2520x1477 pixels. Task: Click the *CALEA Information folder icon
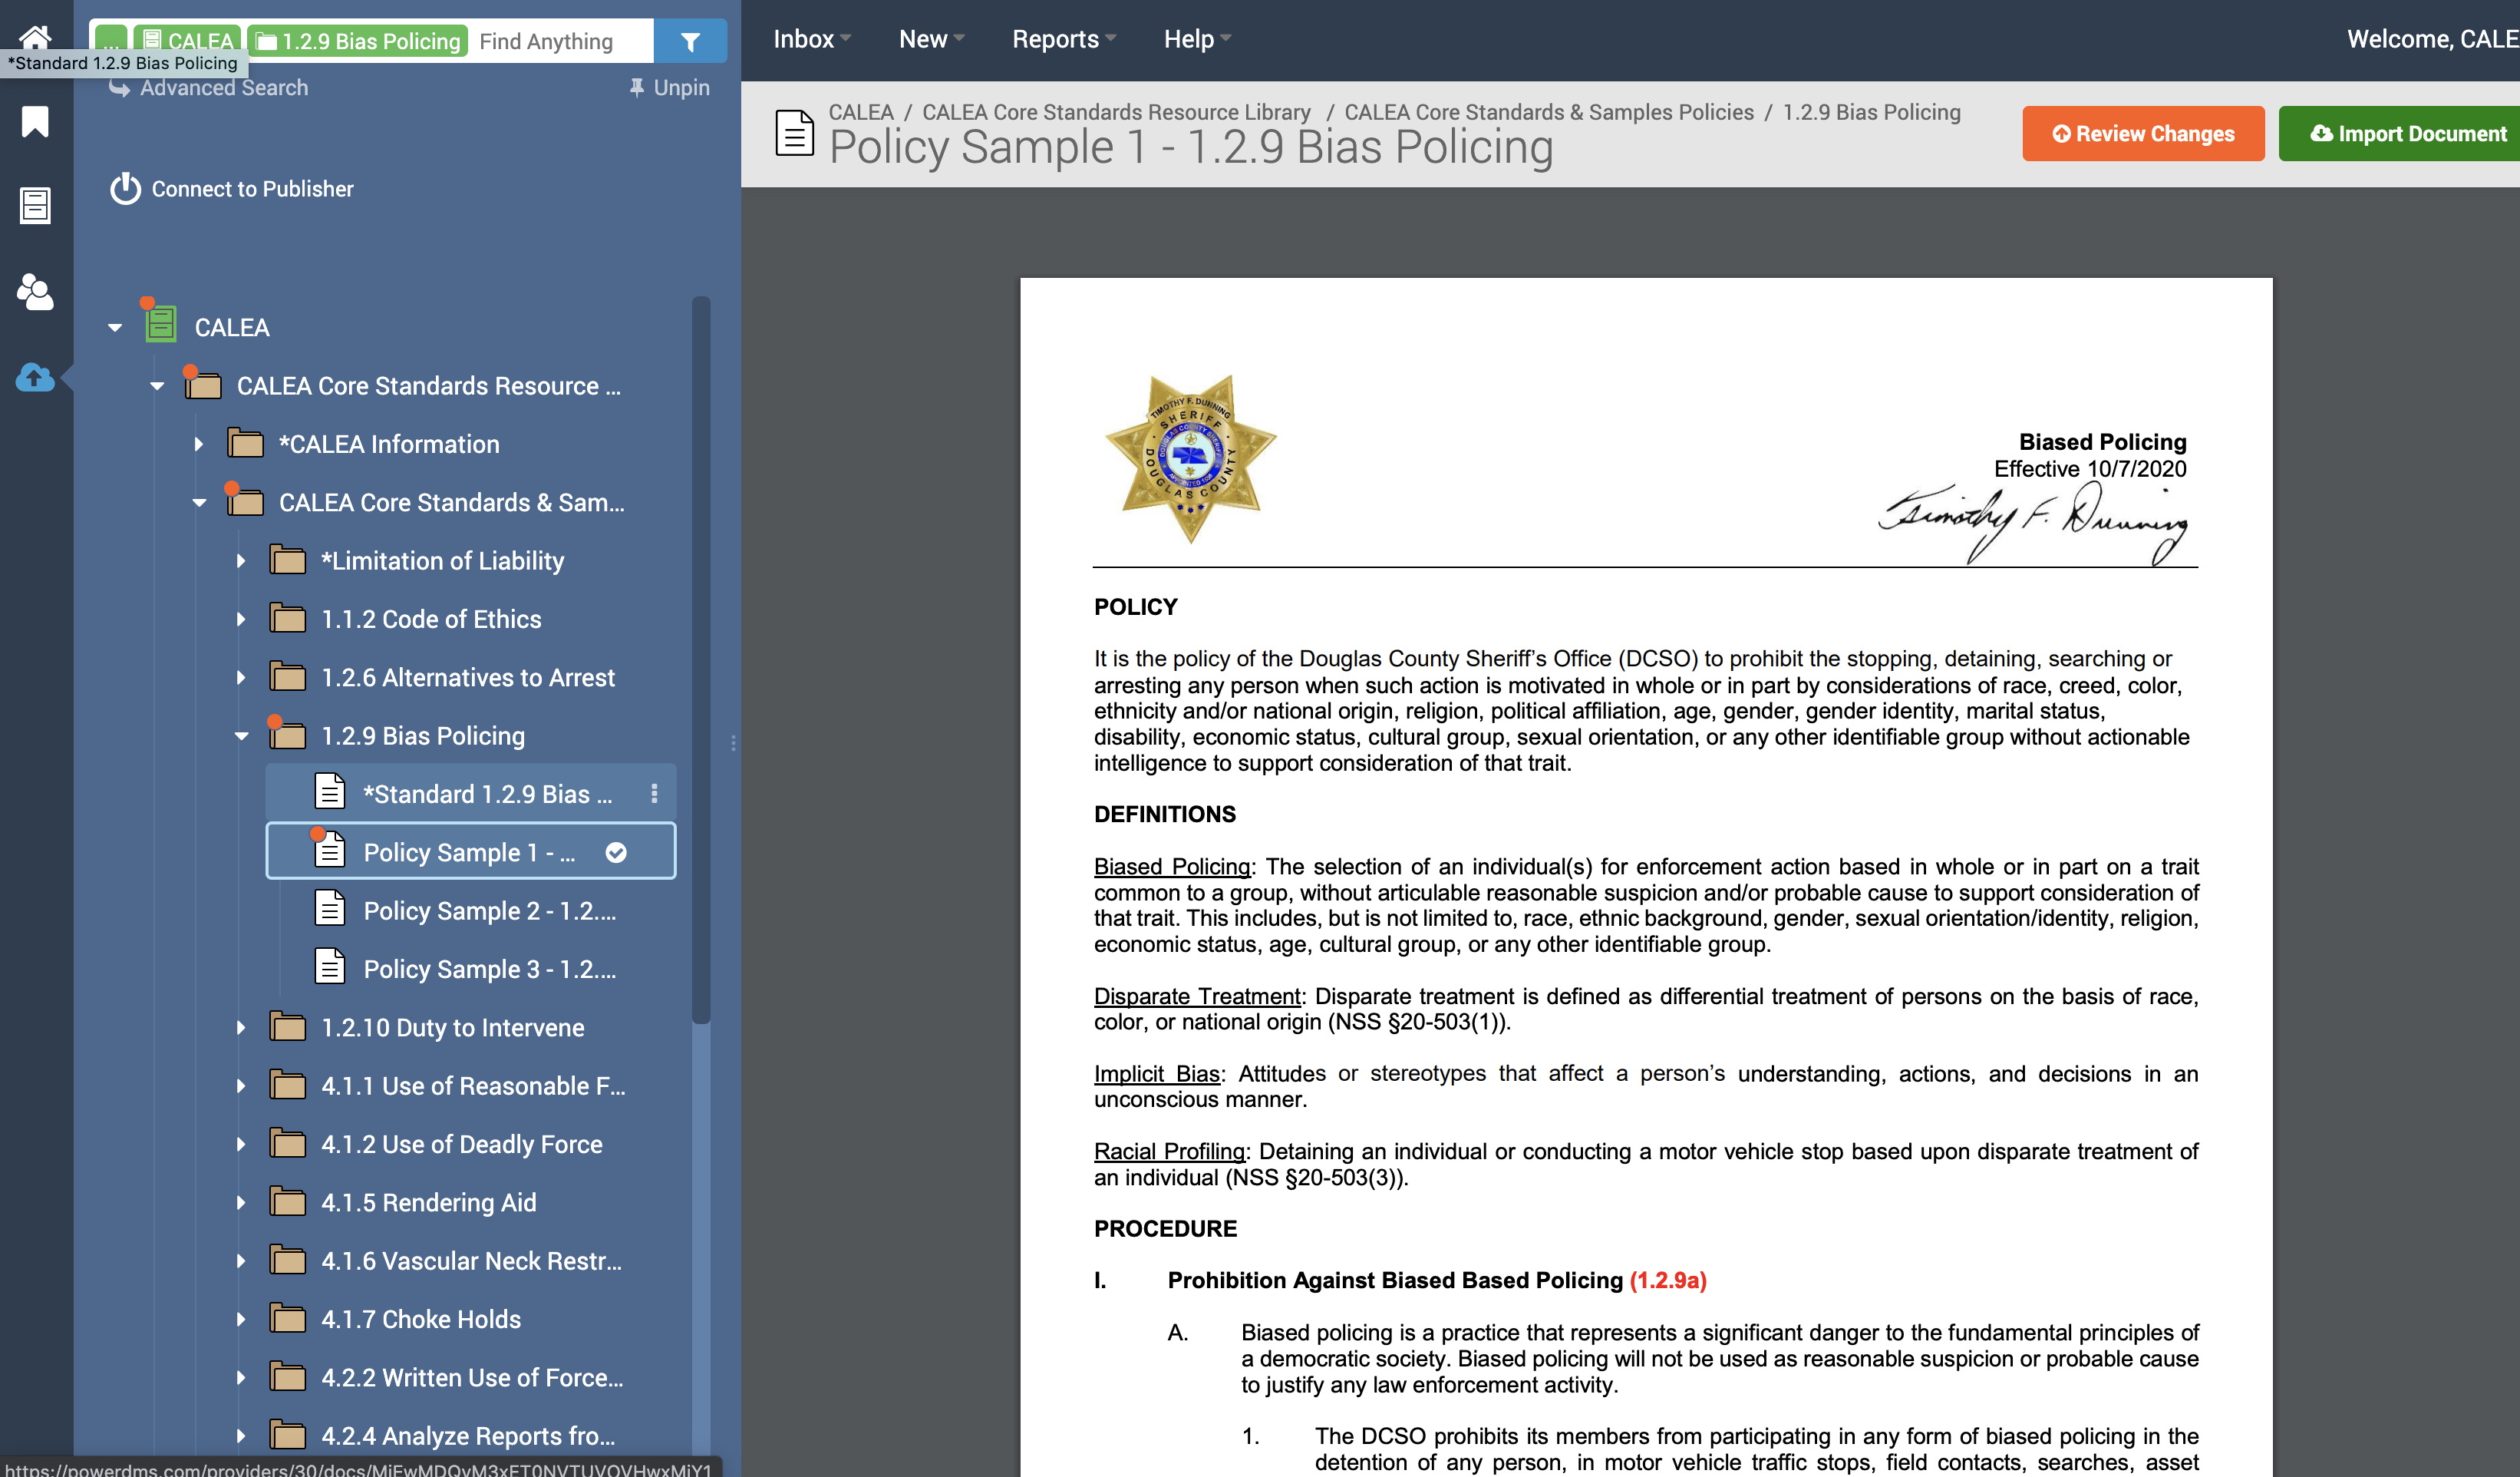[245, 442]
